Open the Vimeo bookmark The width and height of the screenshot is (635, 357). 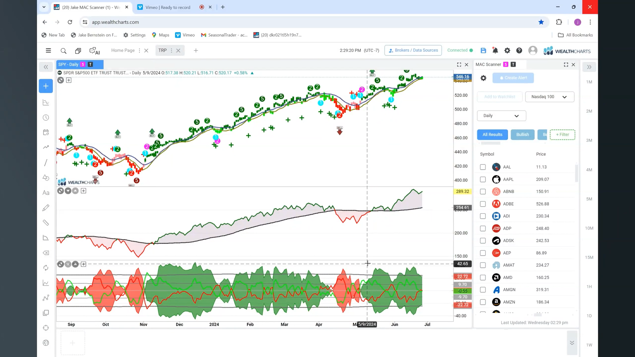(185, 35)
